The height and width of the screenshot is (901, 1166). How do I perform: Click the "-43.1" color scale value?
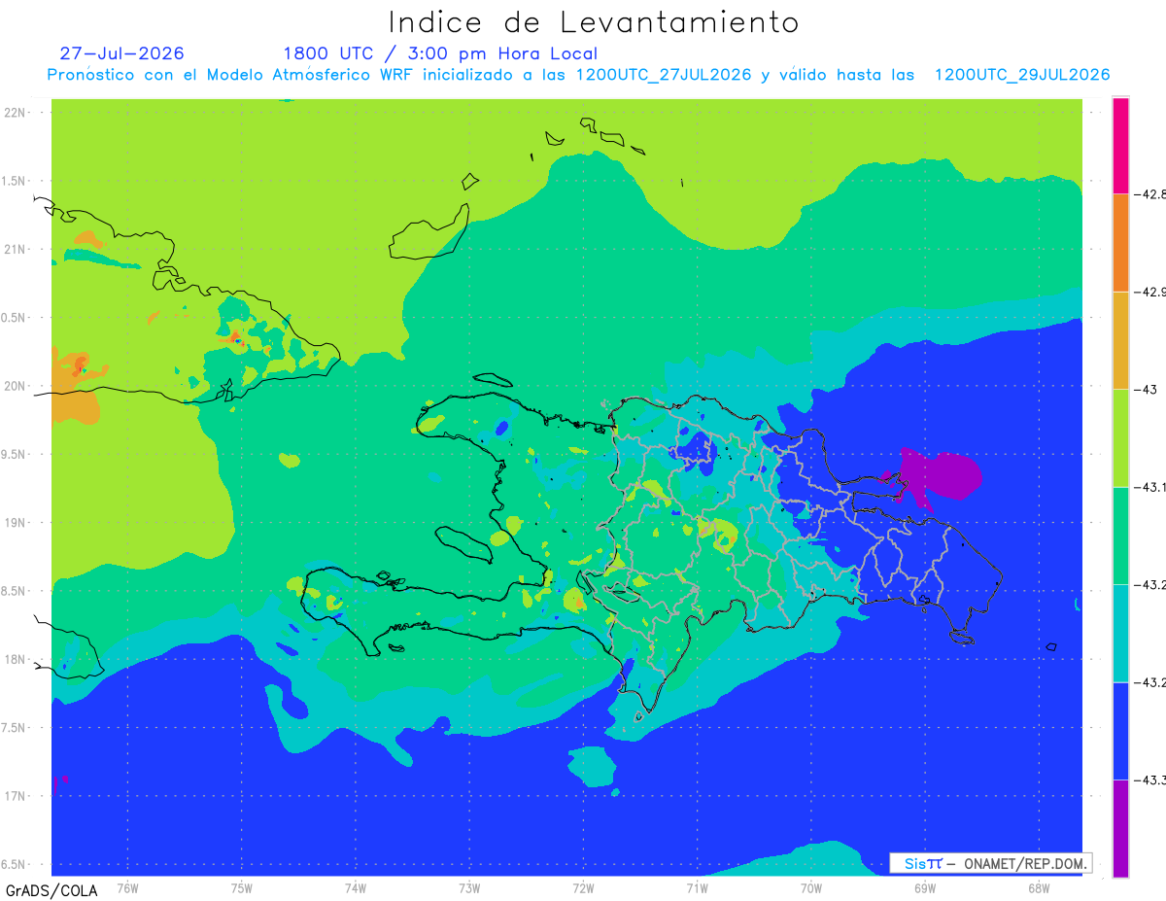[1150, 487]
